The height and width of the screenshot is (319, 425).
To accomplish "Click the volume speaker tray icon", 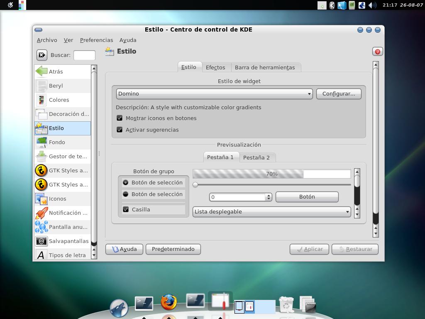I will pyautogui.click(x=372, y=5).
